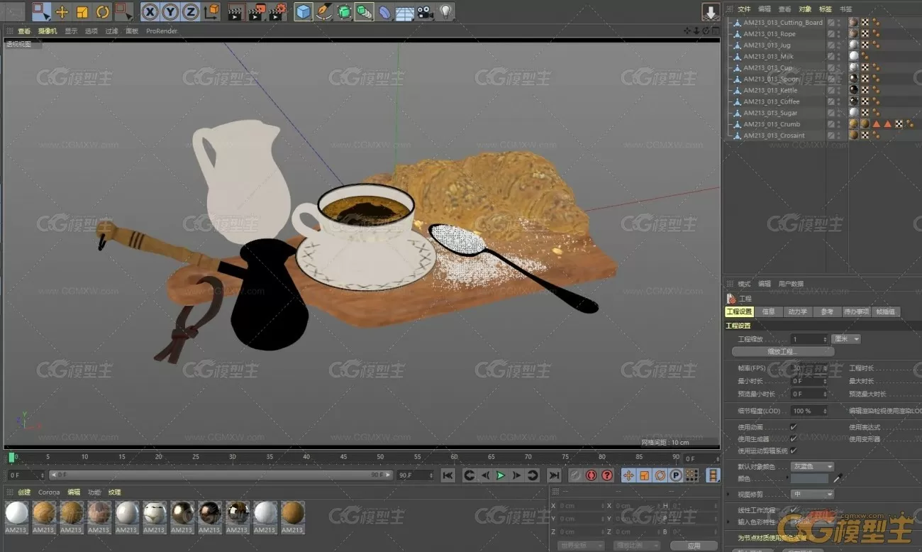The width and height of the screenshot is (922, 552).
Task: Click the material tag on AM213_013_Rope
Action: [x=854, y=34]
